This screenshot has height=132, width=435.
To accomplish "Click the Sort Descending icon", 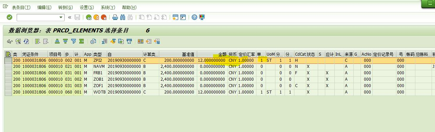I will pyautogui.click(x=65, y=41).
